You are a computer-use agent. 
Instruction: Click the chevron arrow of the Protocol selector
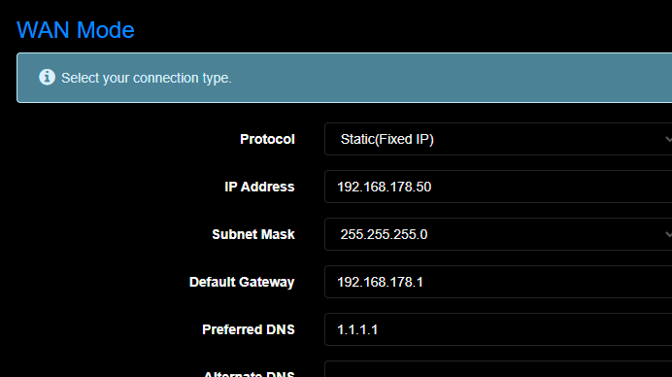point(668,139)
